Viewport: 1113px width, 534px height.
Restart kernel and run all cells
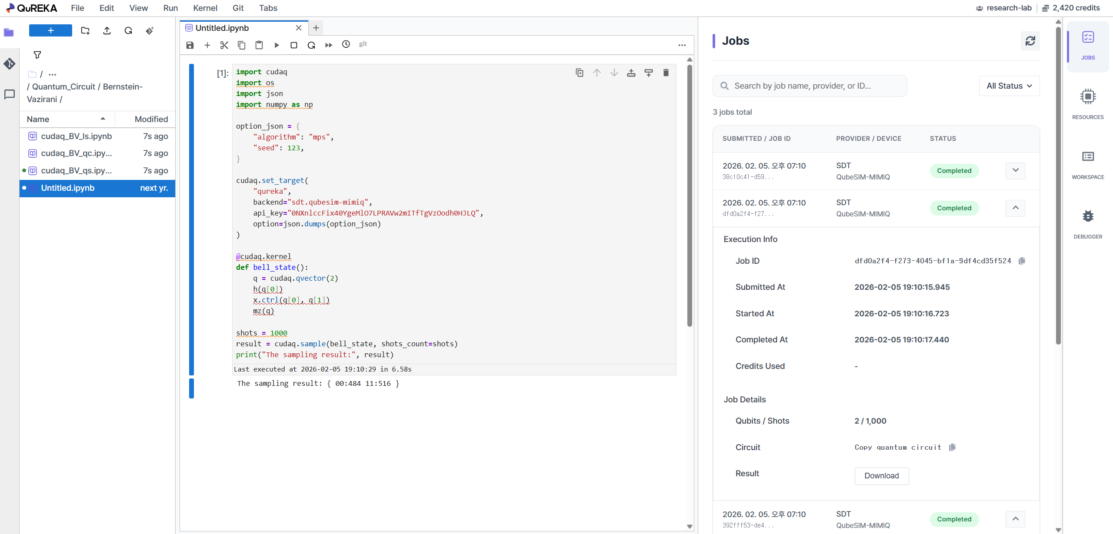(x=329, y=45)
